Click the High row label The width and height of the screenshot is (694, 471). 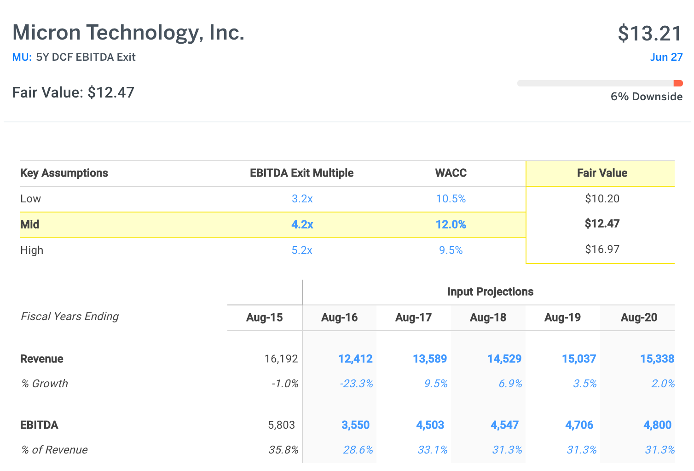32,250
